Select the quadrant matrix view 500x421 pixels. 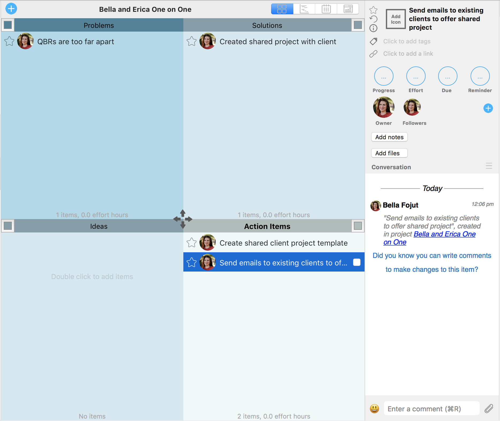click(282, 9)
